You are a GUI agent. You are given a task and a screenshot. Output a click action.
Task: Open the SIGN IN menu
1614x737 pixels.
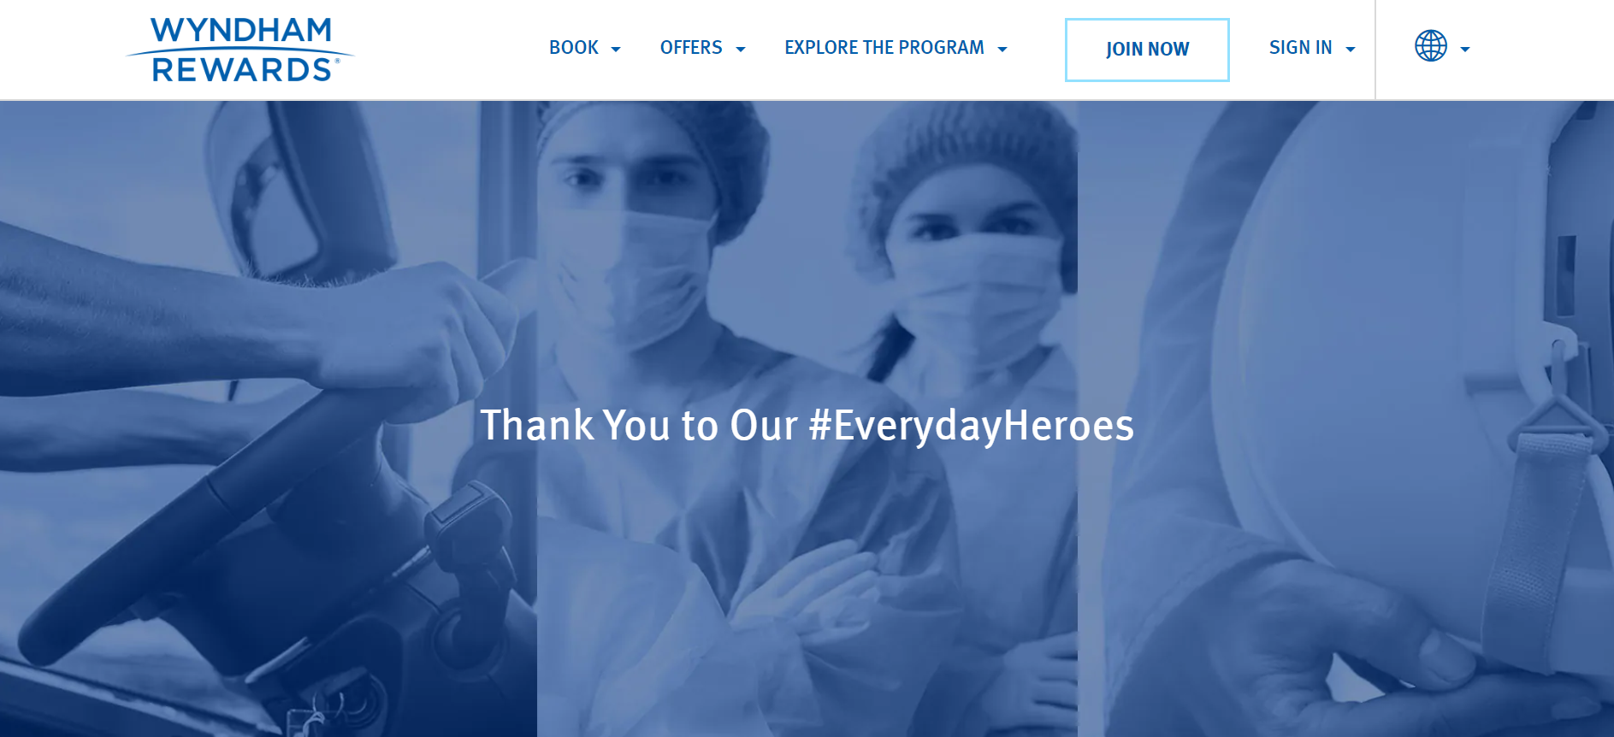click(x=1300, y=48)
